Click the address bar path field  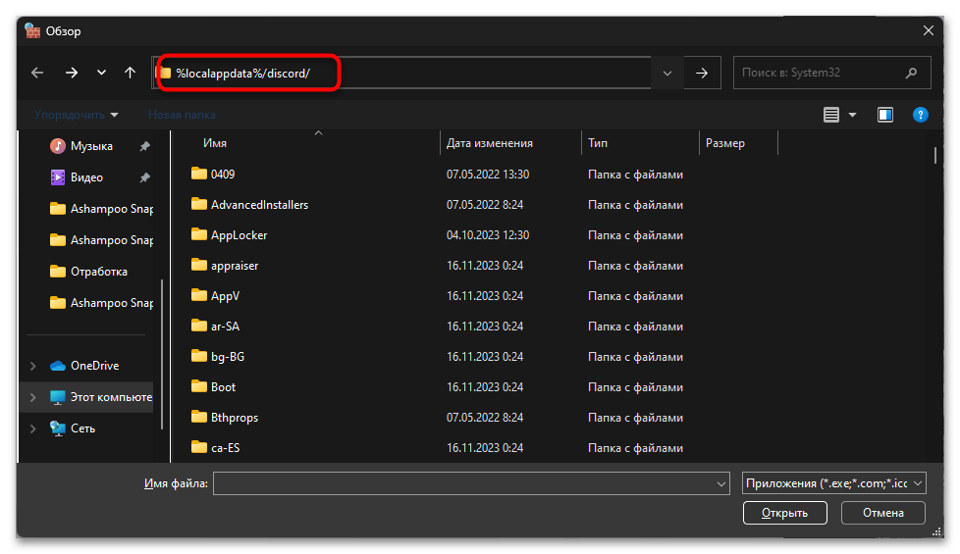(401, 73)
